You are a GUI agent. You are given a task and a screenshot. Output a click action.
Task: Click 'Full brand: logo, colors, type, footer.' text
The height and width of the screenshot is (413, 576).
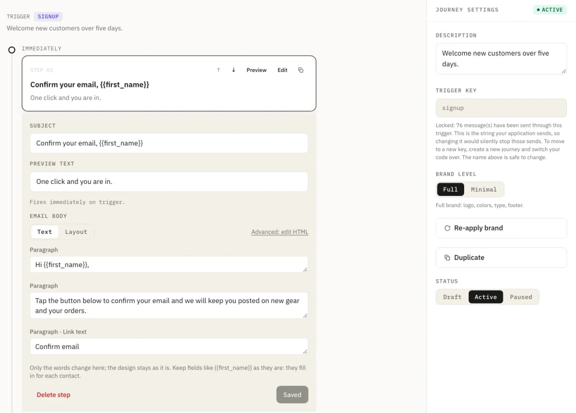tap(480, 205)
